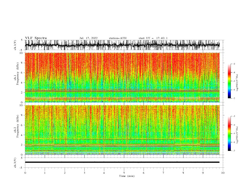Click the "-7" label on ch.2 colorbar
The width and height of the screenshot is (251, 194).
234,151
